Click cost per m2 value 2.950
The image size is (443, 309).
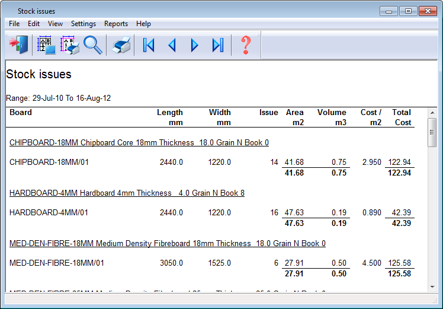coord(372,162)
